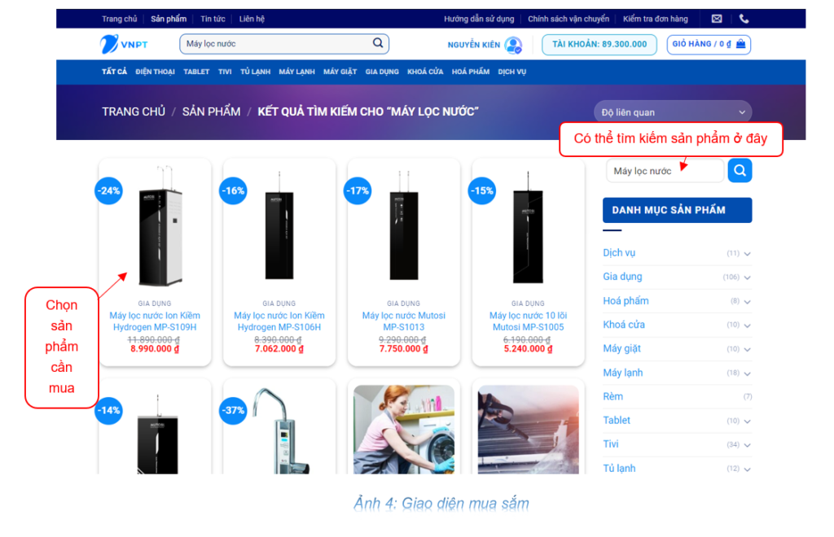Expand the Máy lạnh category chevron
Screen dimensions: 834x537
(747, 373)
